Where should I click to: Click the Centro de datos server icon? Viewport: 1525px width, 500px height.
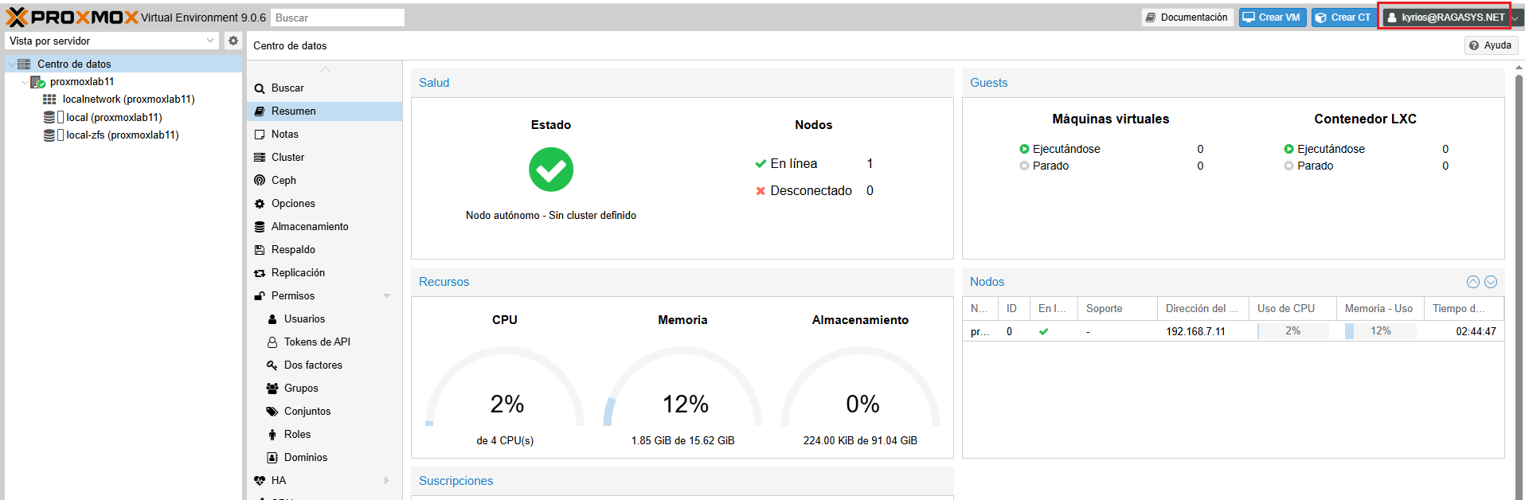(x=24, y=64)
